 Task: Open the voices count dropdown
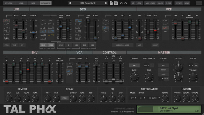[x=191, y=65]
